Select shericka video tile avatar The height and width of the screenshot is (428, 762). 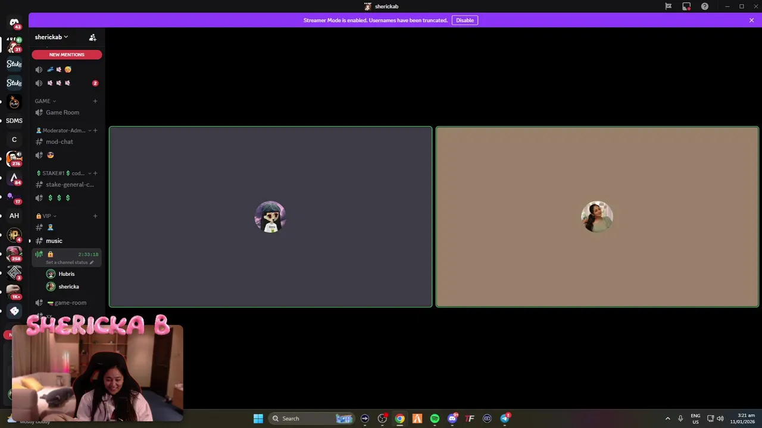(x=597, y=216)
